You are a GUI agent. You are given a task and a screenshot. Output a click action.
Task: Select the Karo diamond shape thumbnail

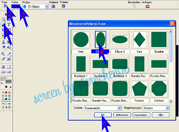click(x=139, y=39)
